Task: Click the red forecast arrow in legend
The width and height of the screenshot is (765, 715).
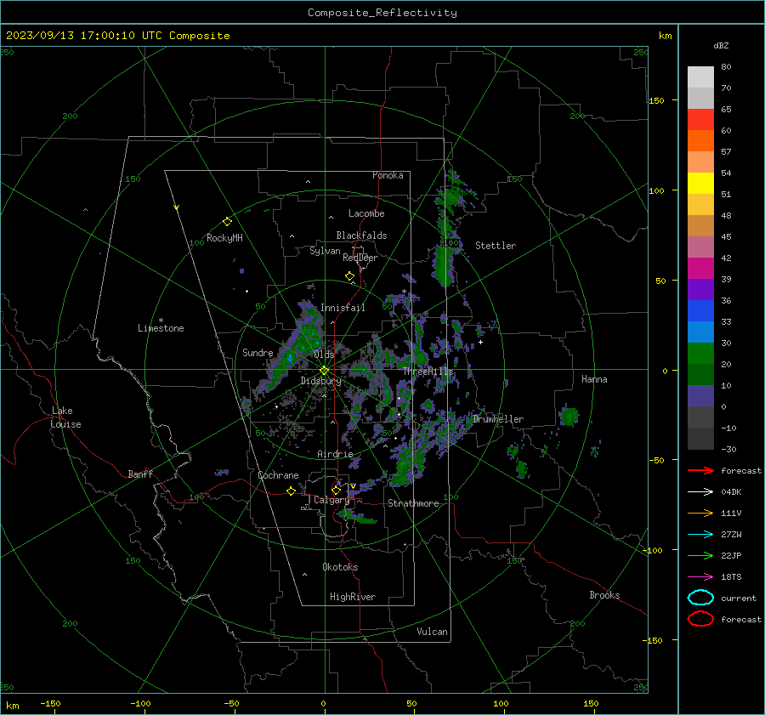Action: (700, 470)
